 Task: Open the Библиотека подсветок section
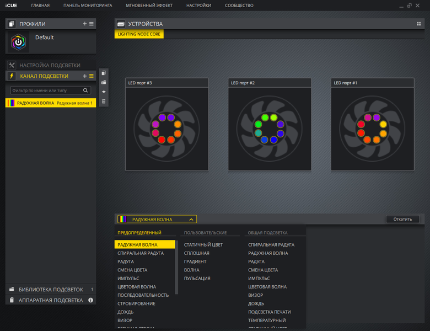[51, 289]
